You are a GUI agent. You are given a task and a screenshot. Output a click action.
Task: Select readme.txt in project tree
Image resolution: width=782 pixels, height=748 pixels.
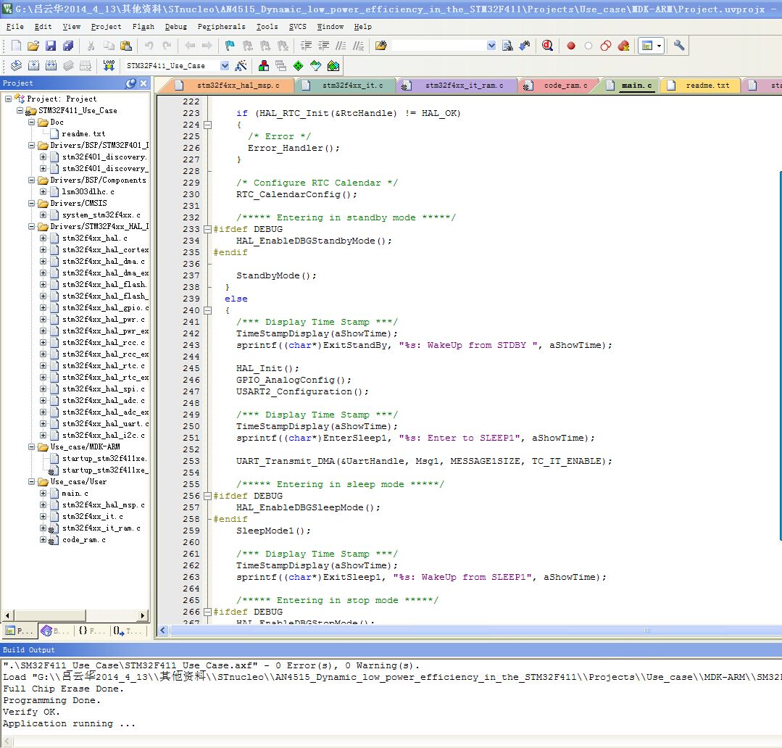click(83, 134)
